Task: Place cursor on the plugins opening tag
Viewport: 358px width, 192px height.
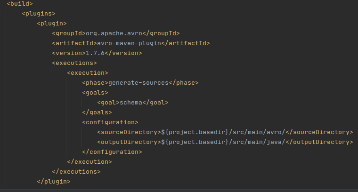Action: pos(39,14)
